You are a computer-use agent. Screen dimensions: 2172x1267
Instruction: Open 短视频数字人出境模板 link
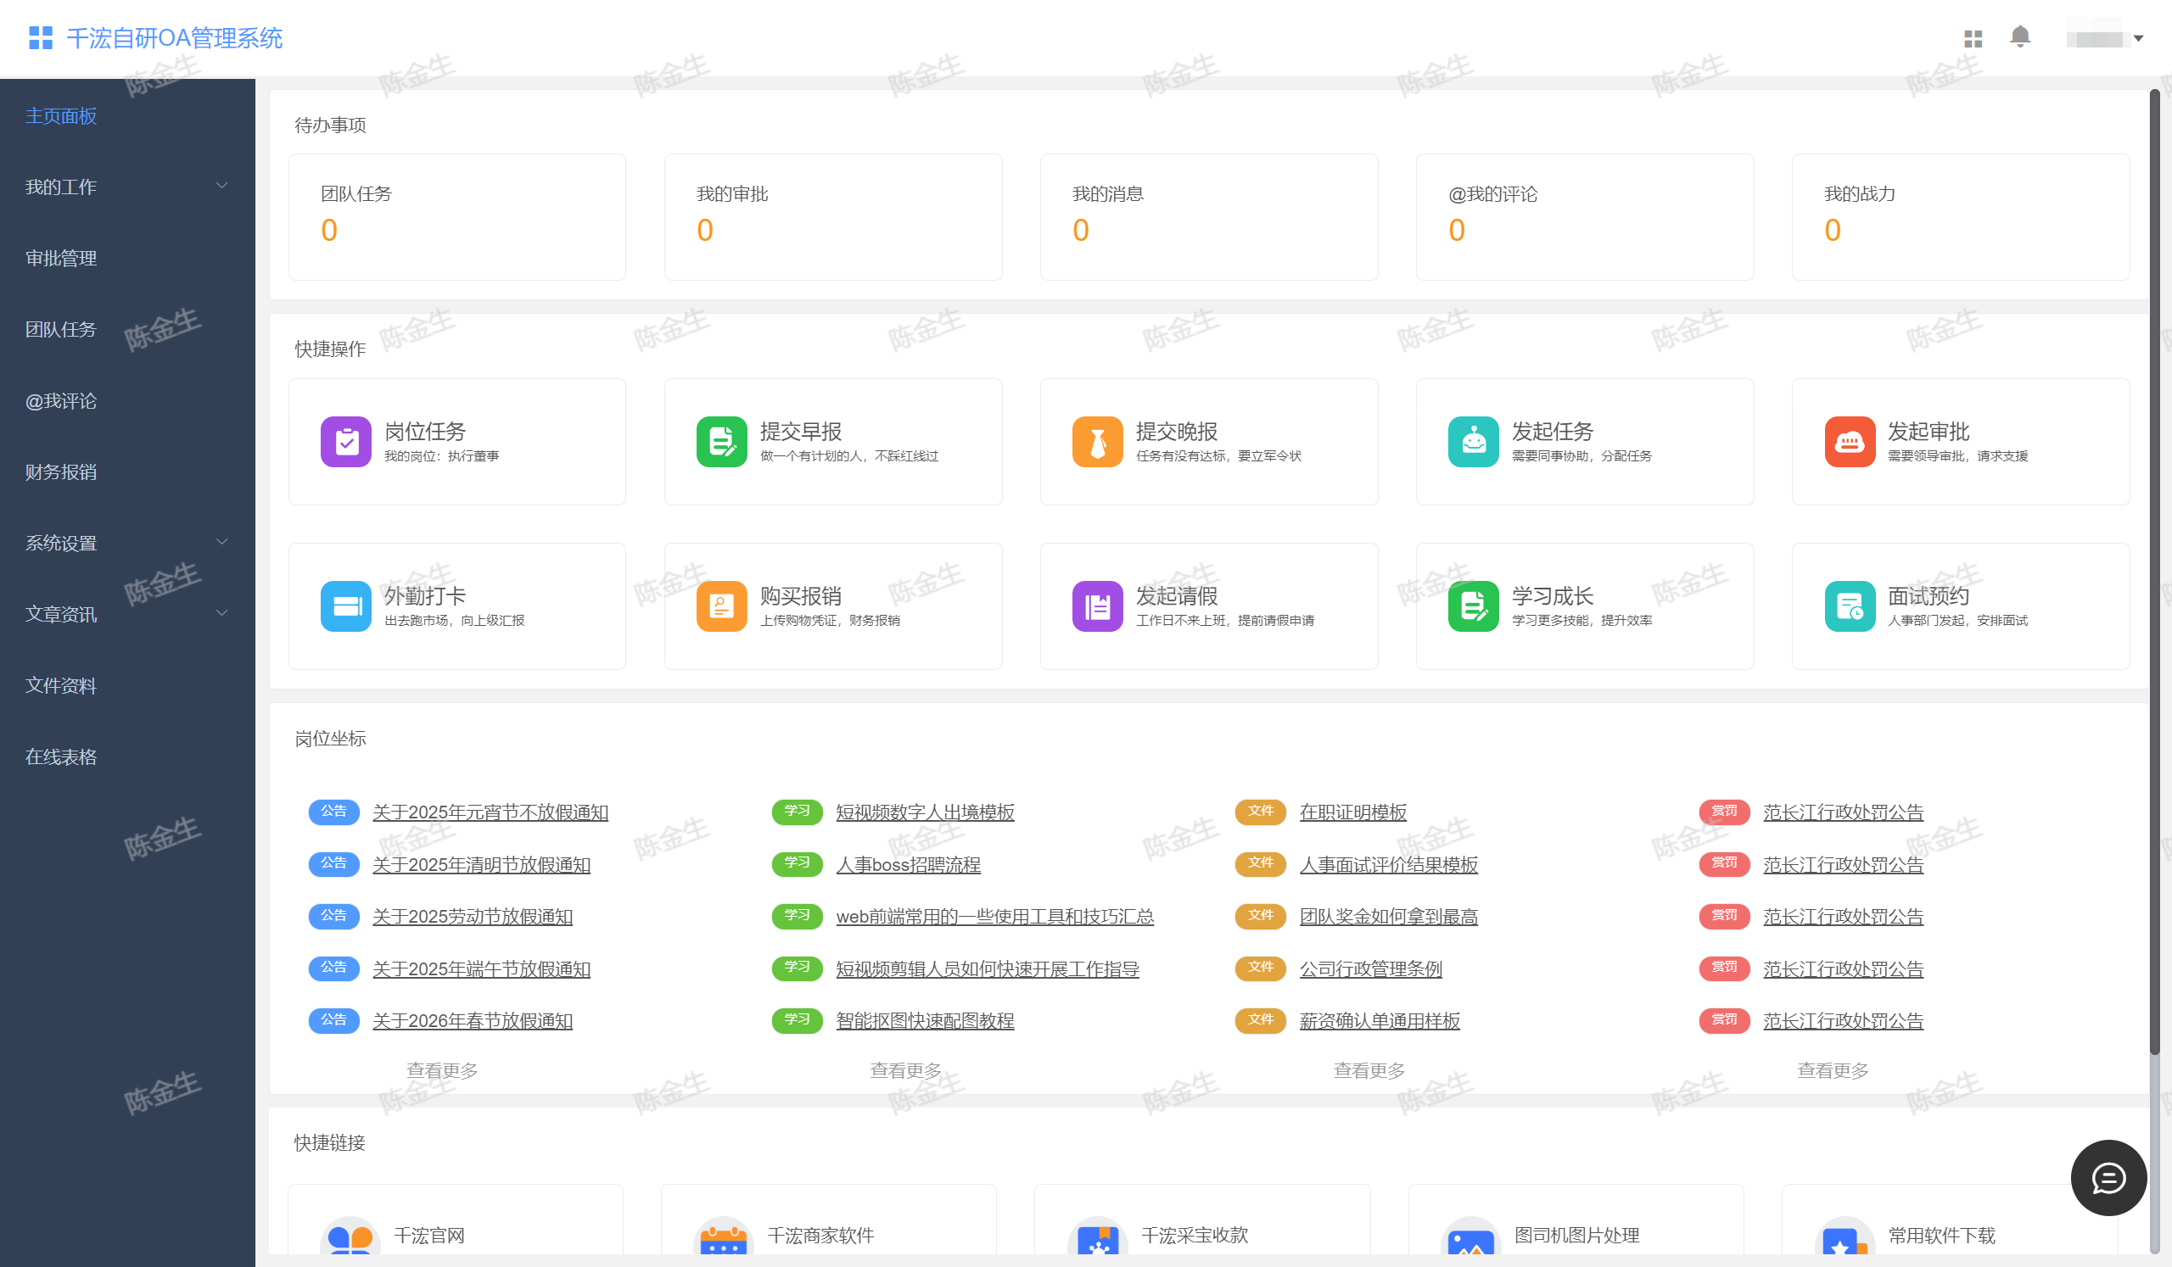point(925,812)
